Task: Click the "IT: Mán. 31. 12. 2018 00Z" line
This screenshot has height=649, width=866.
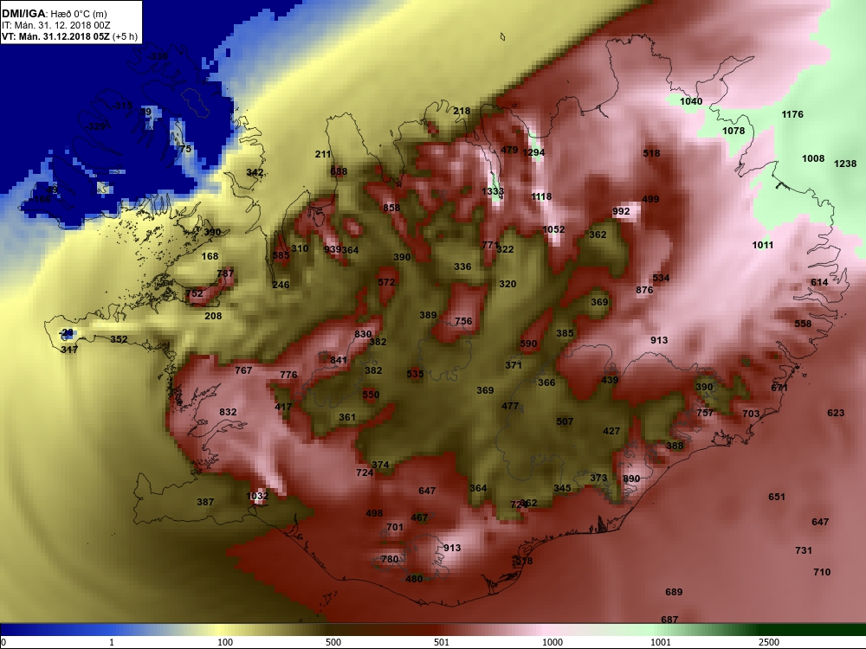Action: coord(55,25)
